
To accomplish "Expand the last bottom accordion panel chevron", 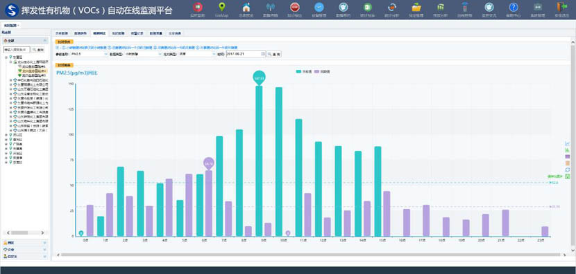I will point(45,257).
